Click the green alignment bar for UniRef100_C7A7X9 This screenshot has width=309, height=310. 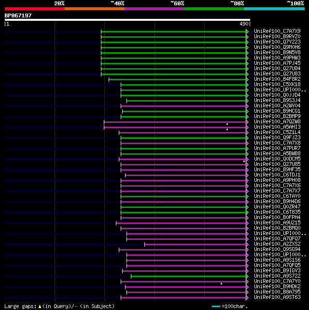pos(174,31)
